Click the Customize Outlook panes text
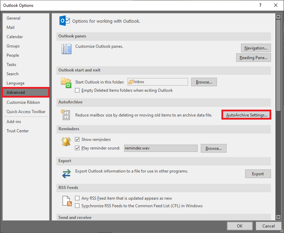Image resolution: width=284 pixels, height=233 pixels. pyautogui.click(x=99, y=46)
